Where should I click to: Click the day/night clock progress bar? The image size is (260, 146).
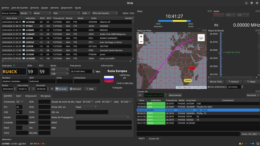pyautogui.click(x=174, y=21)
